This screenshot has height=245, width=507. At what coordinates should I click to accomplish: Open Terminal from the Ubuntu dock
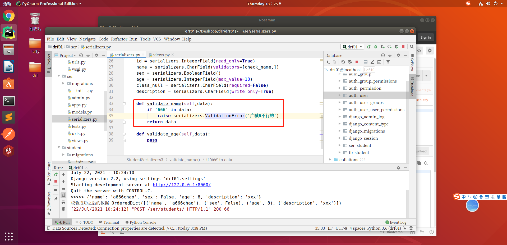pyautogui.click(x=9, y=101)
